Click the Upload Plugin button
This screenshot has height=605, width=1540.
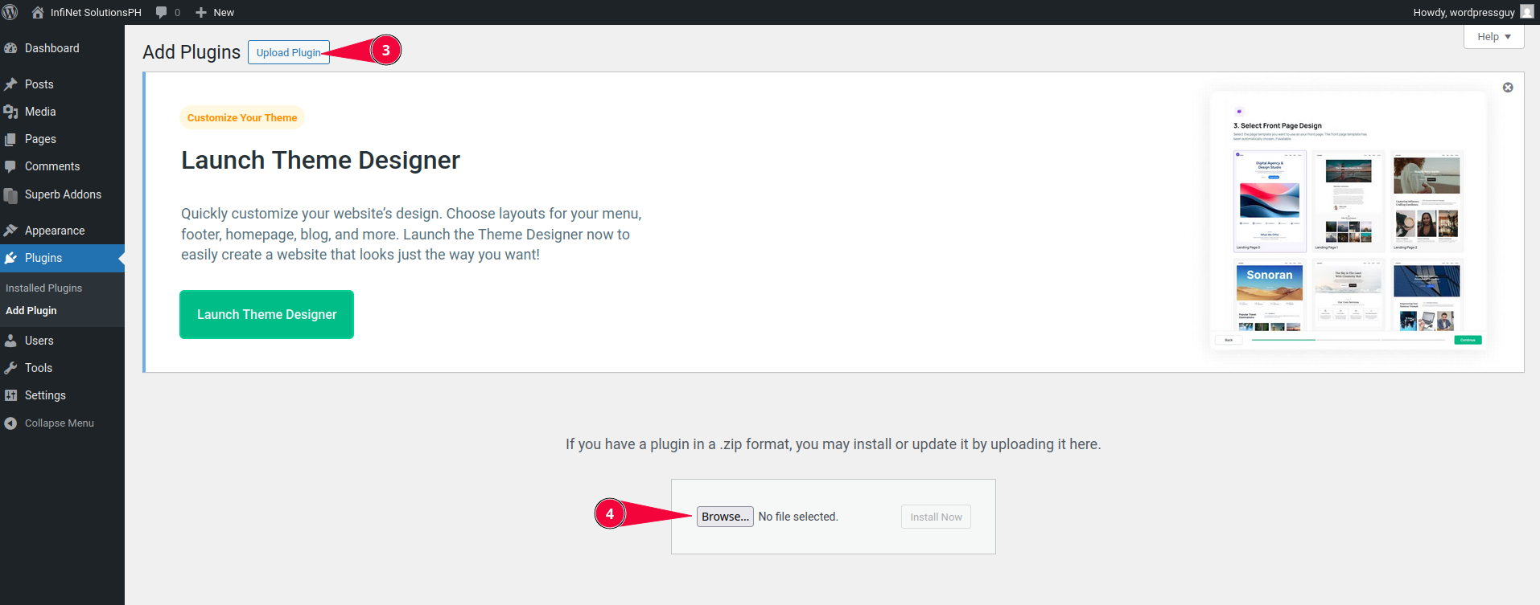coord(288,52)
